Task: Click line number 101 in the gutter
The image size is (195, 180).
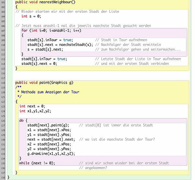Action: pos(3,2)
